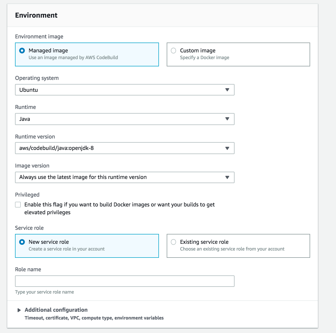Select the Custom image radio button
336x333 pixels.
pos(173,51)
